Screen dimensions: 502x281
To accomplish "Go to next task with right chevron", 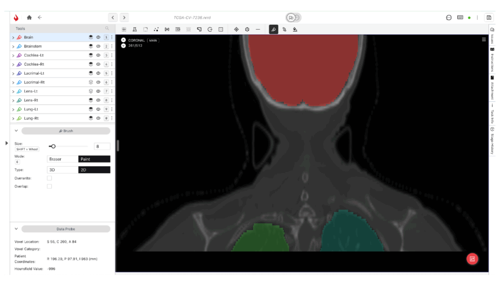I will coord(124,18).
